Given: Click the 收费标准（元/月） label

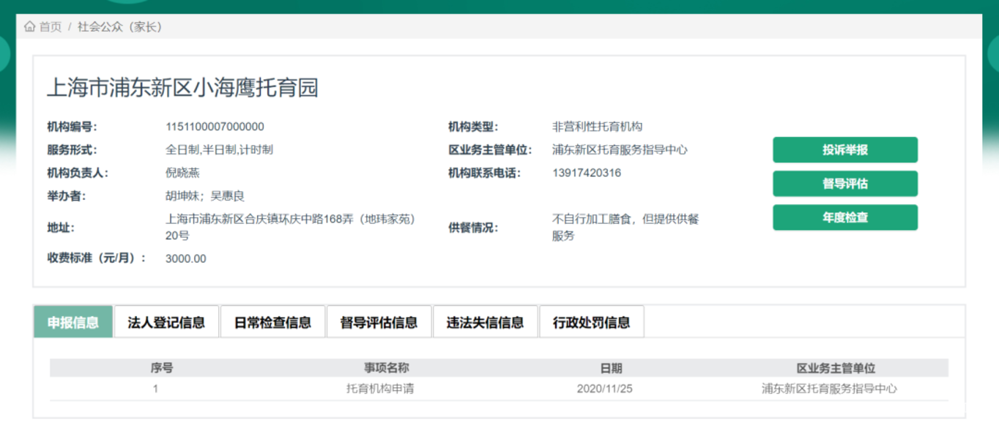Looking at the screenshot, I should point(97,258).
